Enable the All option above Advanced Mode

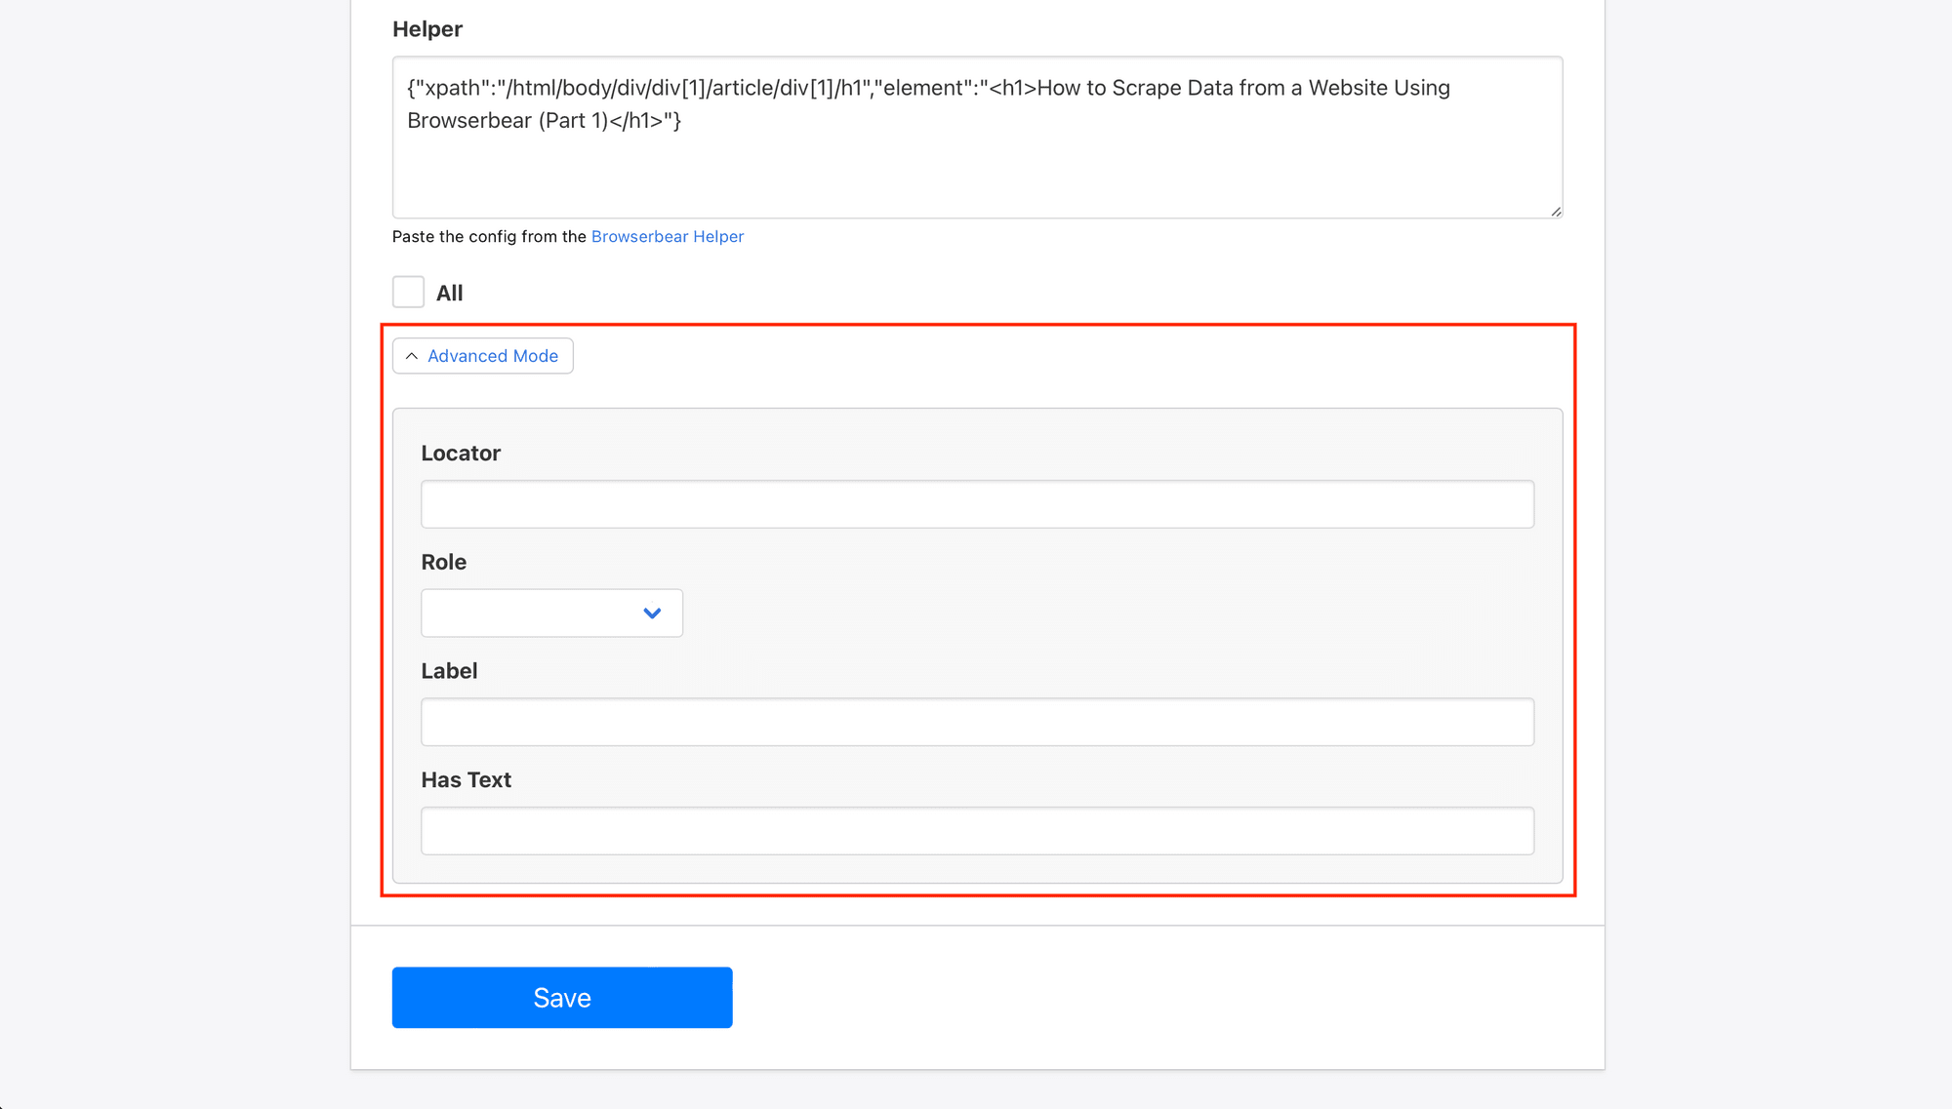tap(407, 291)
